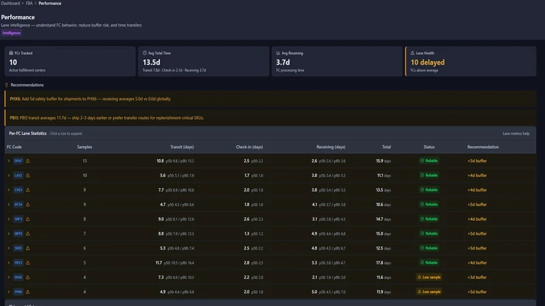Click the building icon on FCs Tracked card

pos(11,53)
